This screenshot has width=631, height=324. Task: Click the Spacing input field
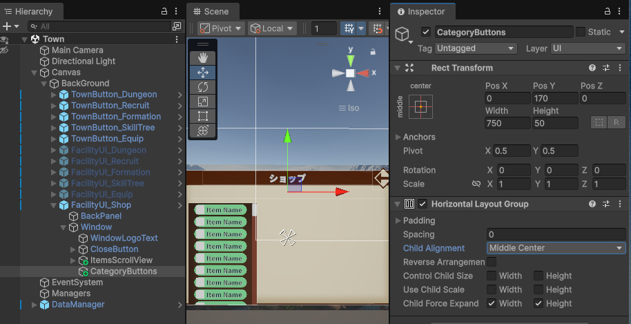pyautogui.click(x=556, y=234)
